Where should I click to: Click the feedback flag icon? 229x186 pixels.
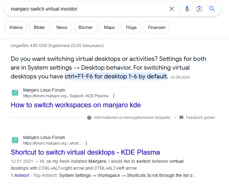tap(181, 118)
